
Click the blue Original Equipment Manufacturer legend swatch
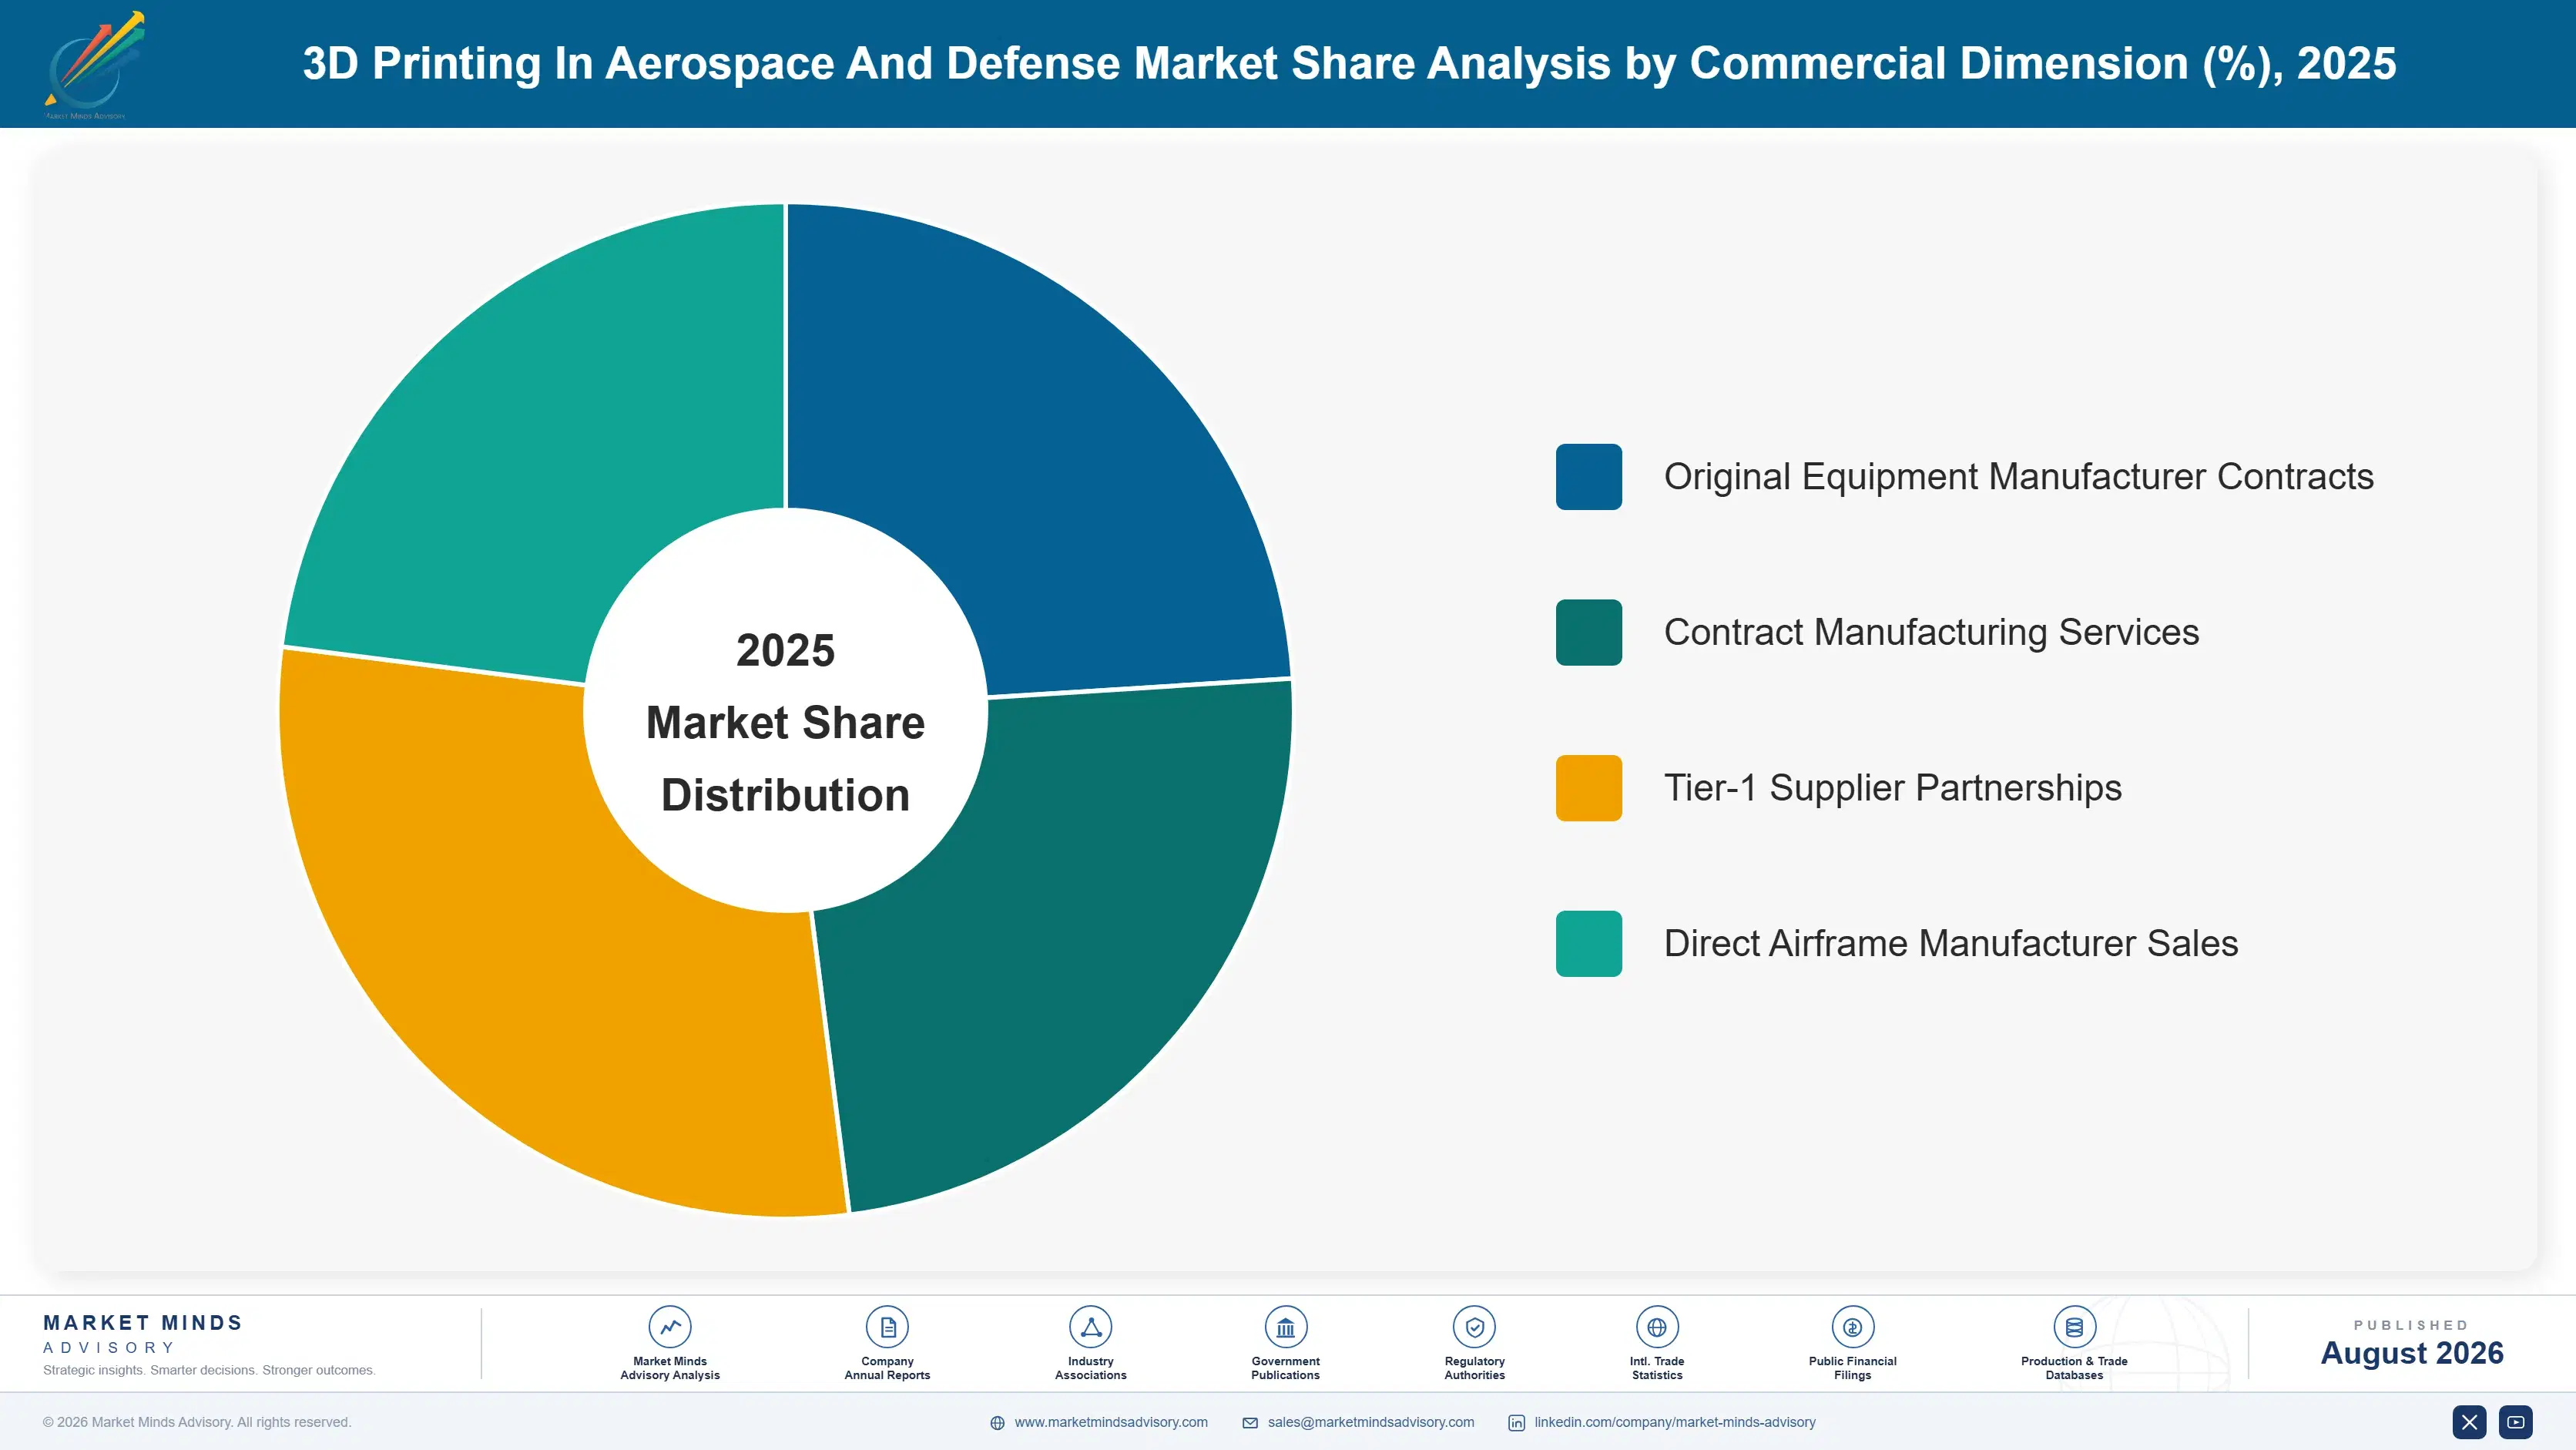point(1588,477)
